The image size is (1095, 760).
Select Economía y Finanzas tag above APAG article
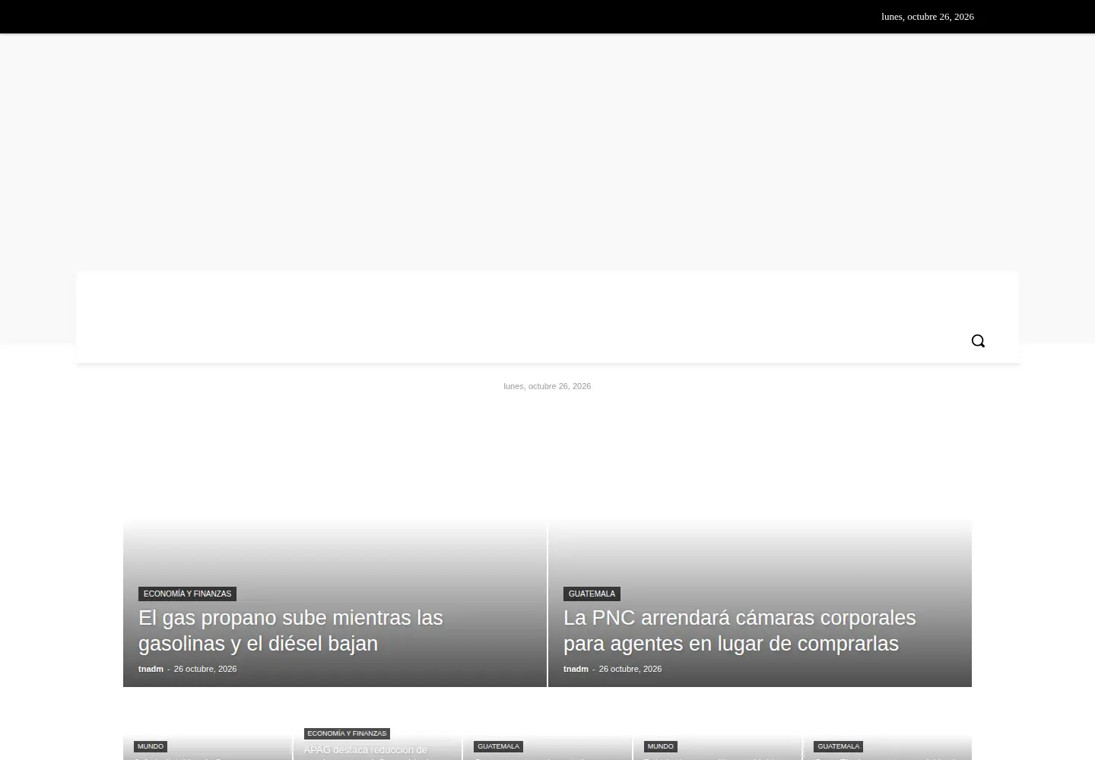(x=347, y=733)
